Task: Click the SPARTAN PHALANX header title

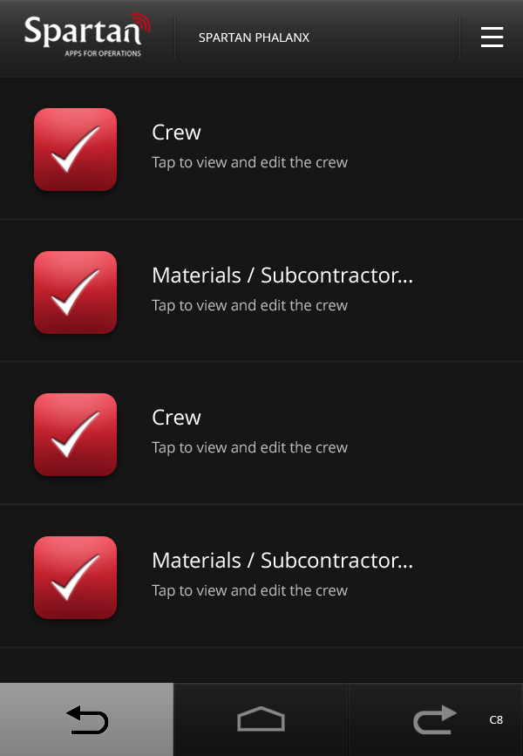Action: (x=254, y=37)
